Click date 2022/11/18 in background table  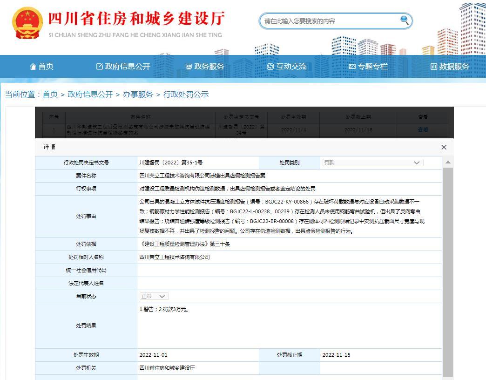click(x=358, y=129)
